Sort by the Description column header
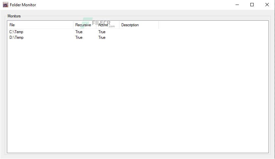 pos(139,25)
